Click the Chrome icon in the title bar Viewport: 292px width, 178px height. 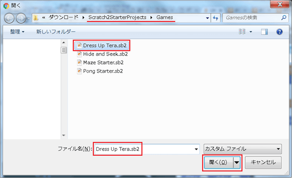tap(6, 6)
